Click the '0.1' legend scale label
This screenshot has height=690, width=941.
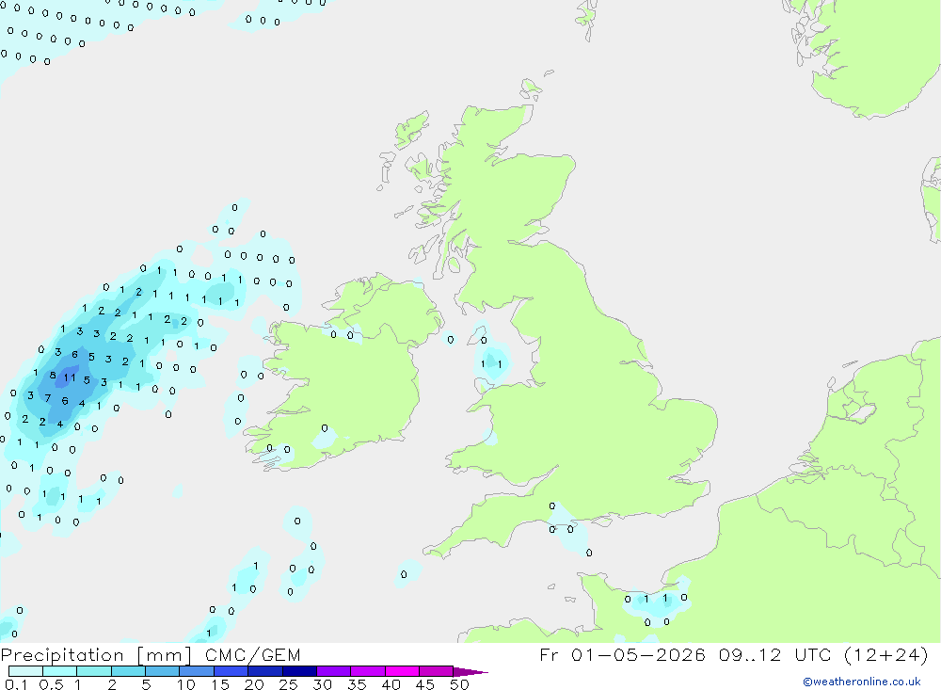[16, 684]
